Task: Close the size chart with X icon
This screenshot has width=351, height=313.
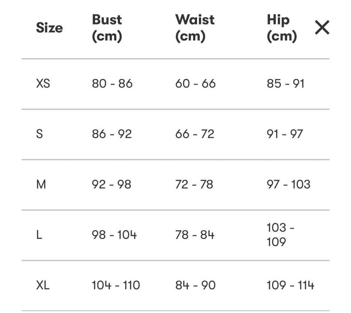Action: 322,28
